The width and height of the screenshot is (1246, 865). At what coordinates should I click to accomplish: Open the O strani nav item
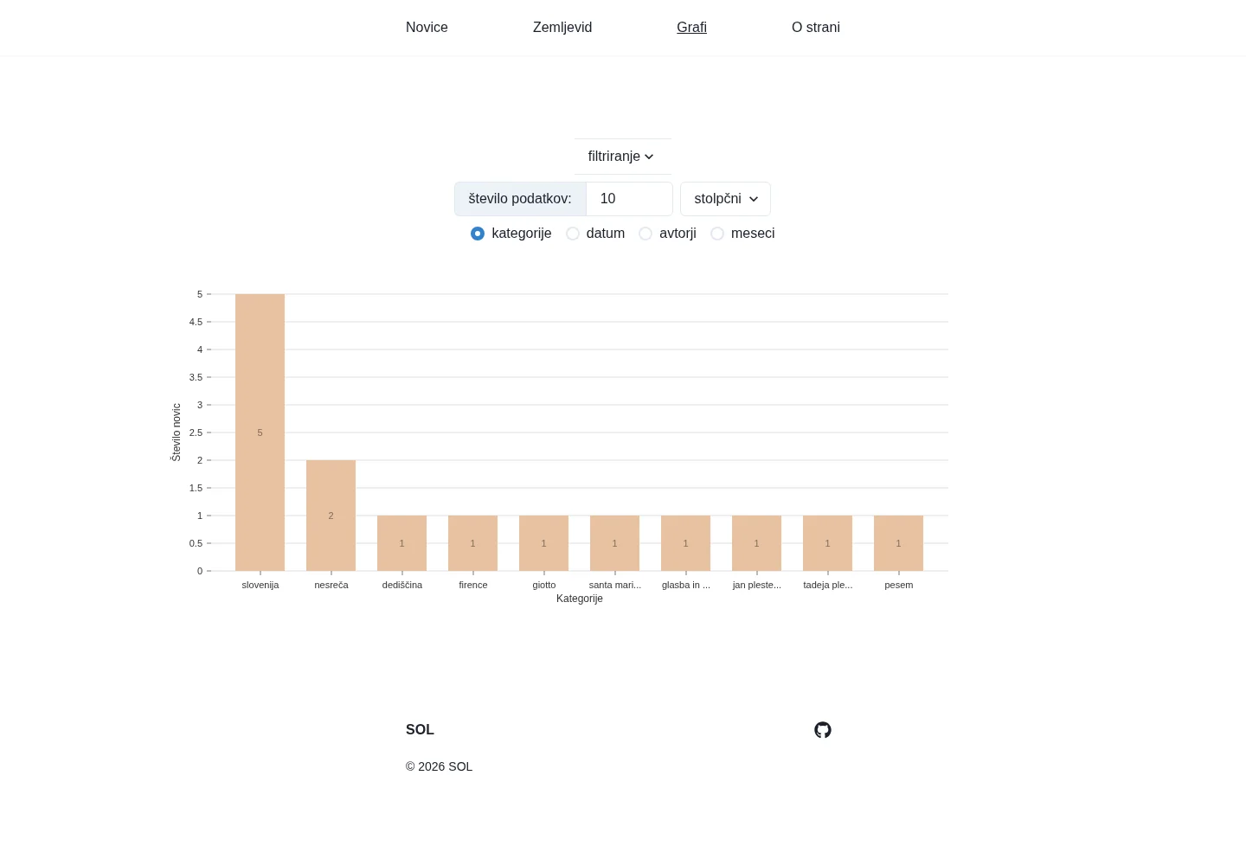816,28
